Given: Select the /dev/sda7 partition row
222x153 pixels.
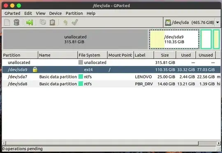Looking at the screenshot, I should coord(111,77).
